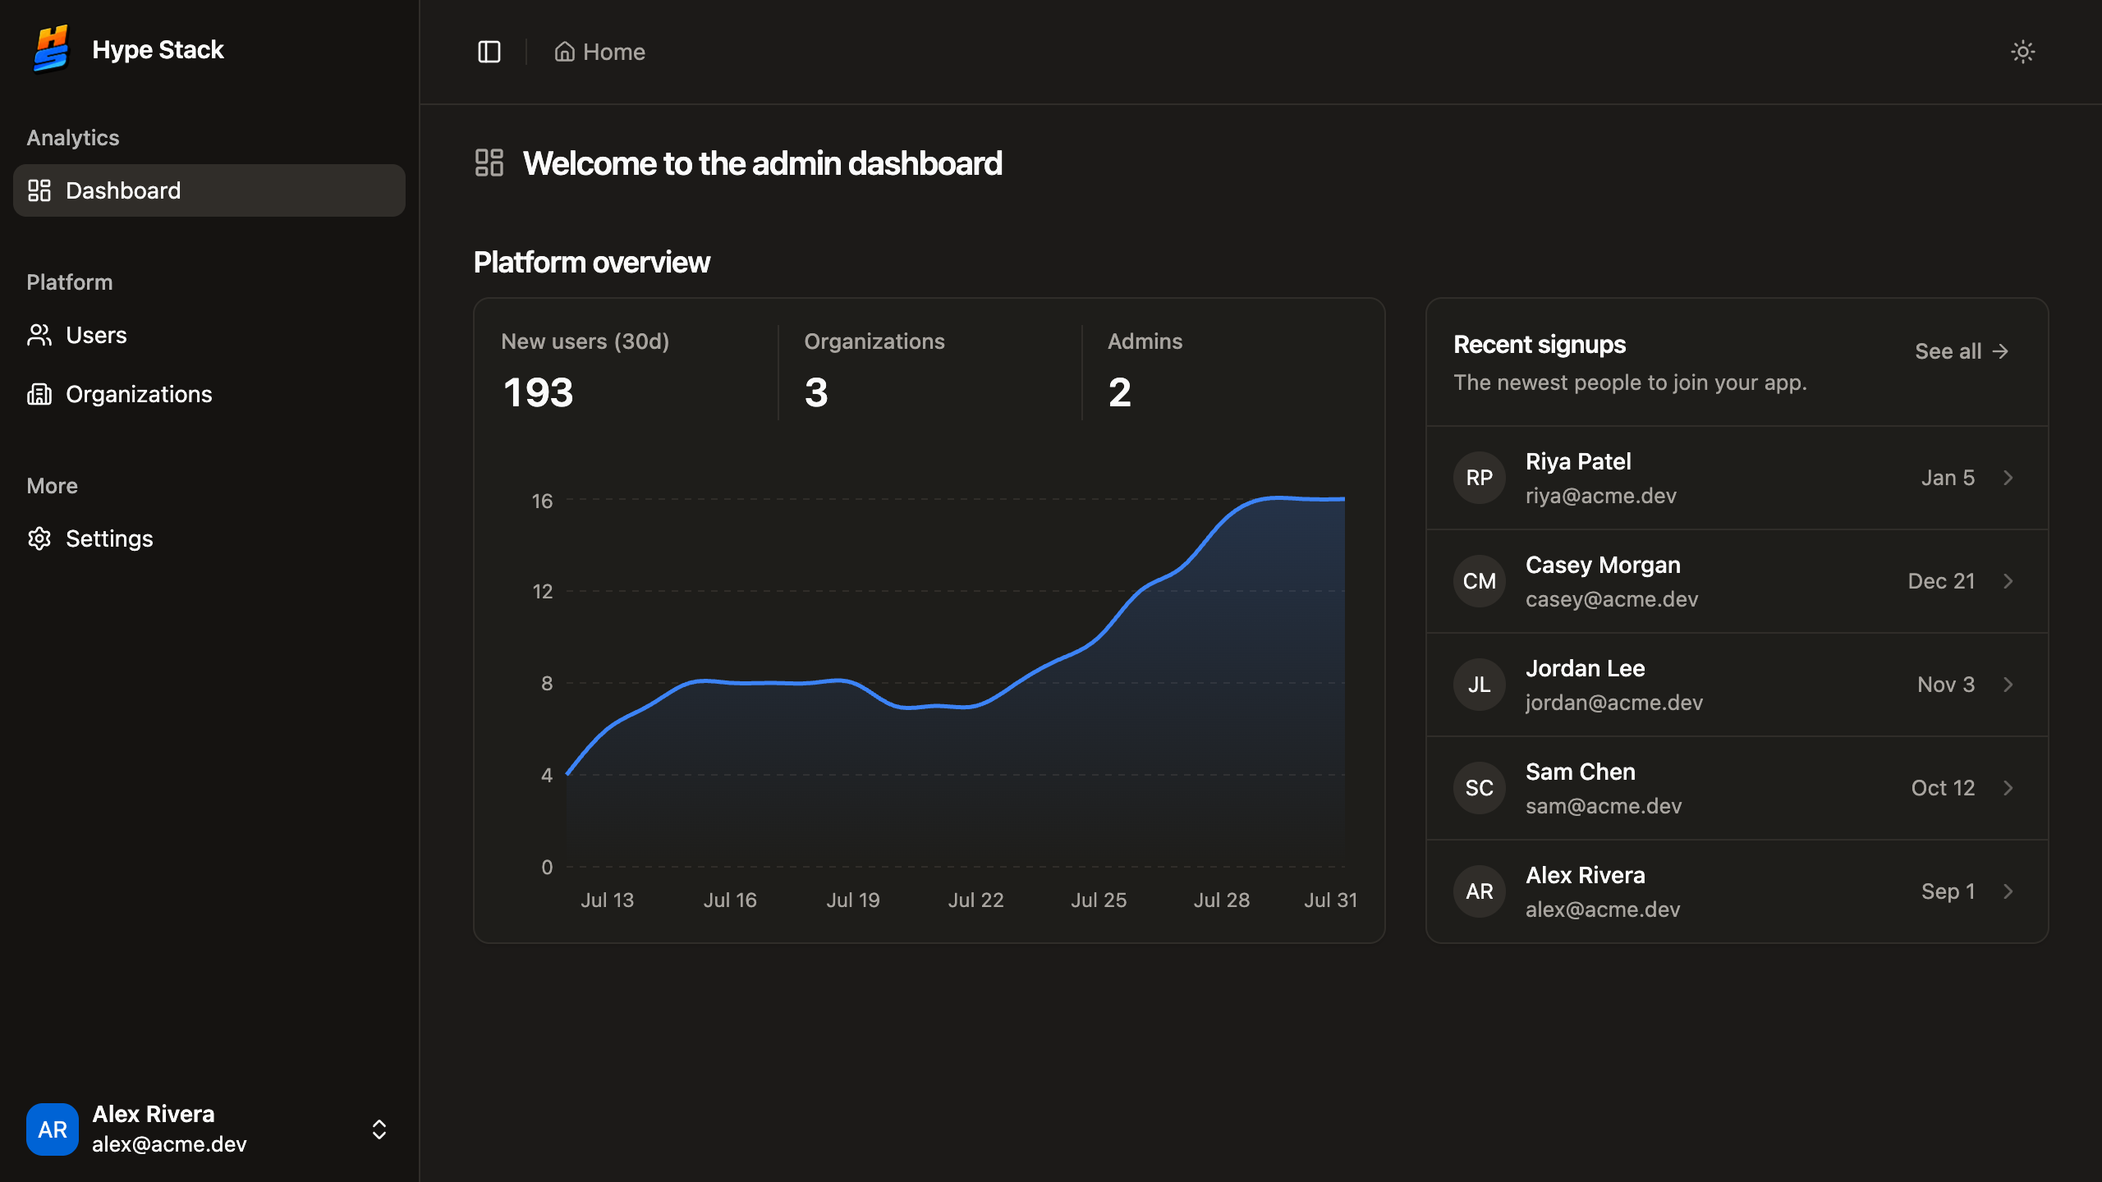Click the JL avatar for Jordan Lee
The image size is (2102, 1182).
click(x=1480, y=685)
